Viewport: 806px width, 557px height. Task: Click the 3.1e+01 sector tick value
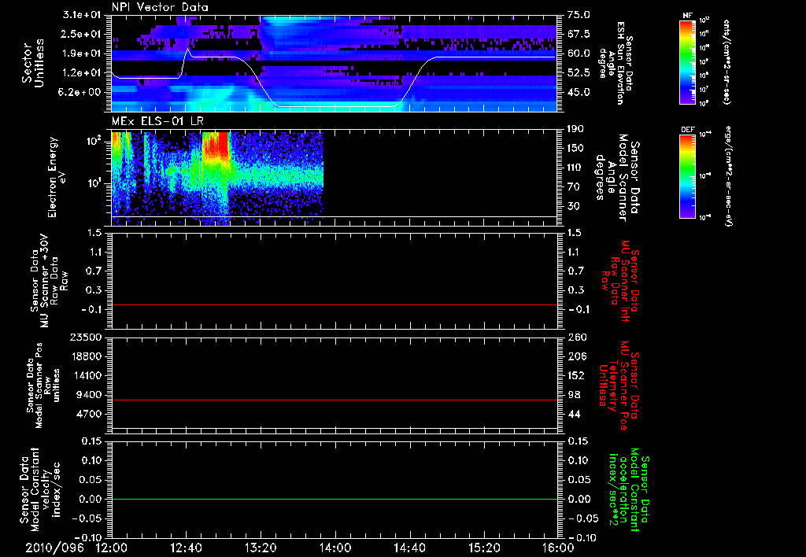(x=83, y=15)
